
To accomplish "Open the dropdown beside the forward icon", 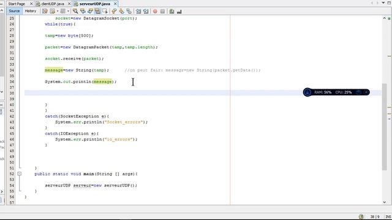I will (x=68, y=11).
